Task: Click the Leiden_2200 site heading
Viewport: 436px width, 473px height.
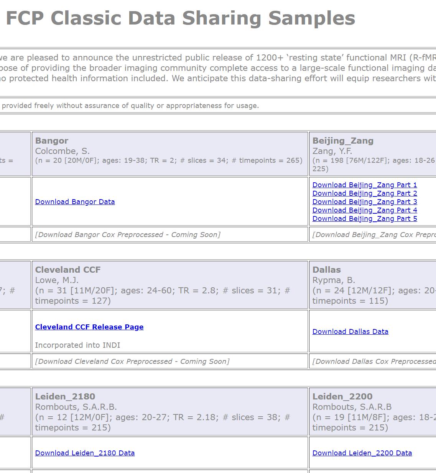Action: [342, 397]
